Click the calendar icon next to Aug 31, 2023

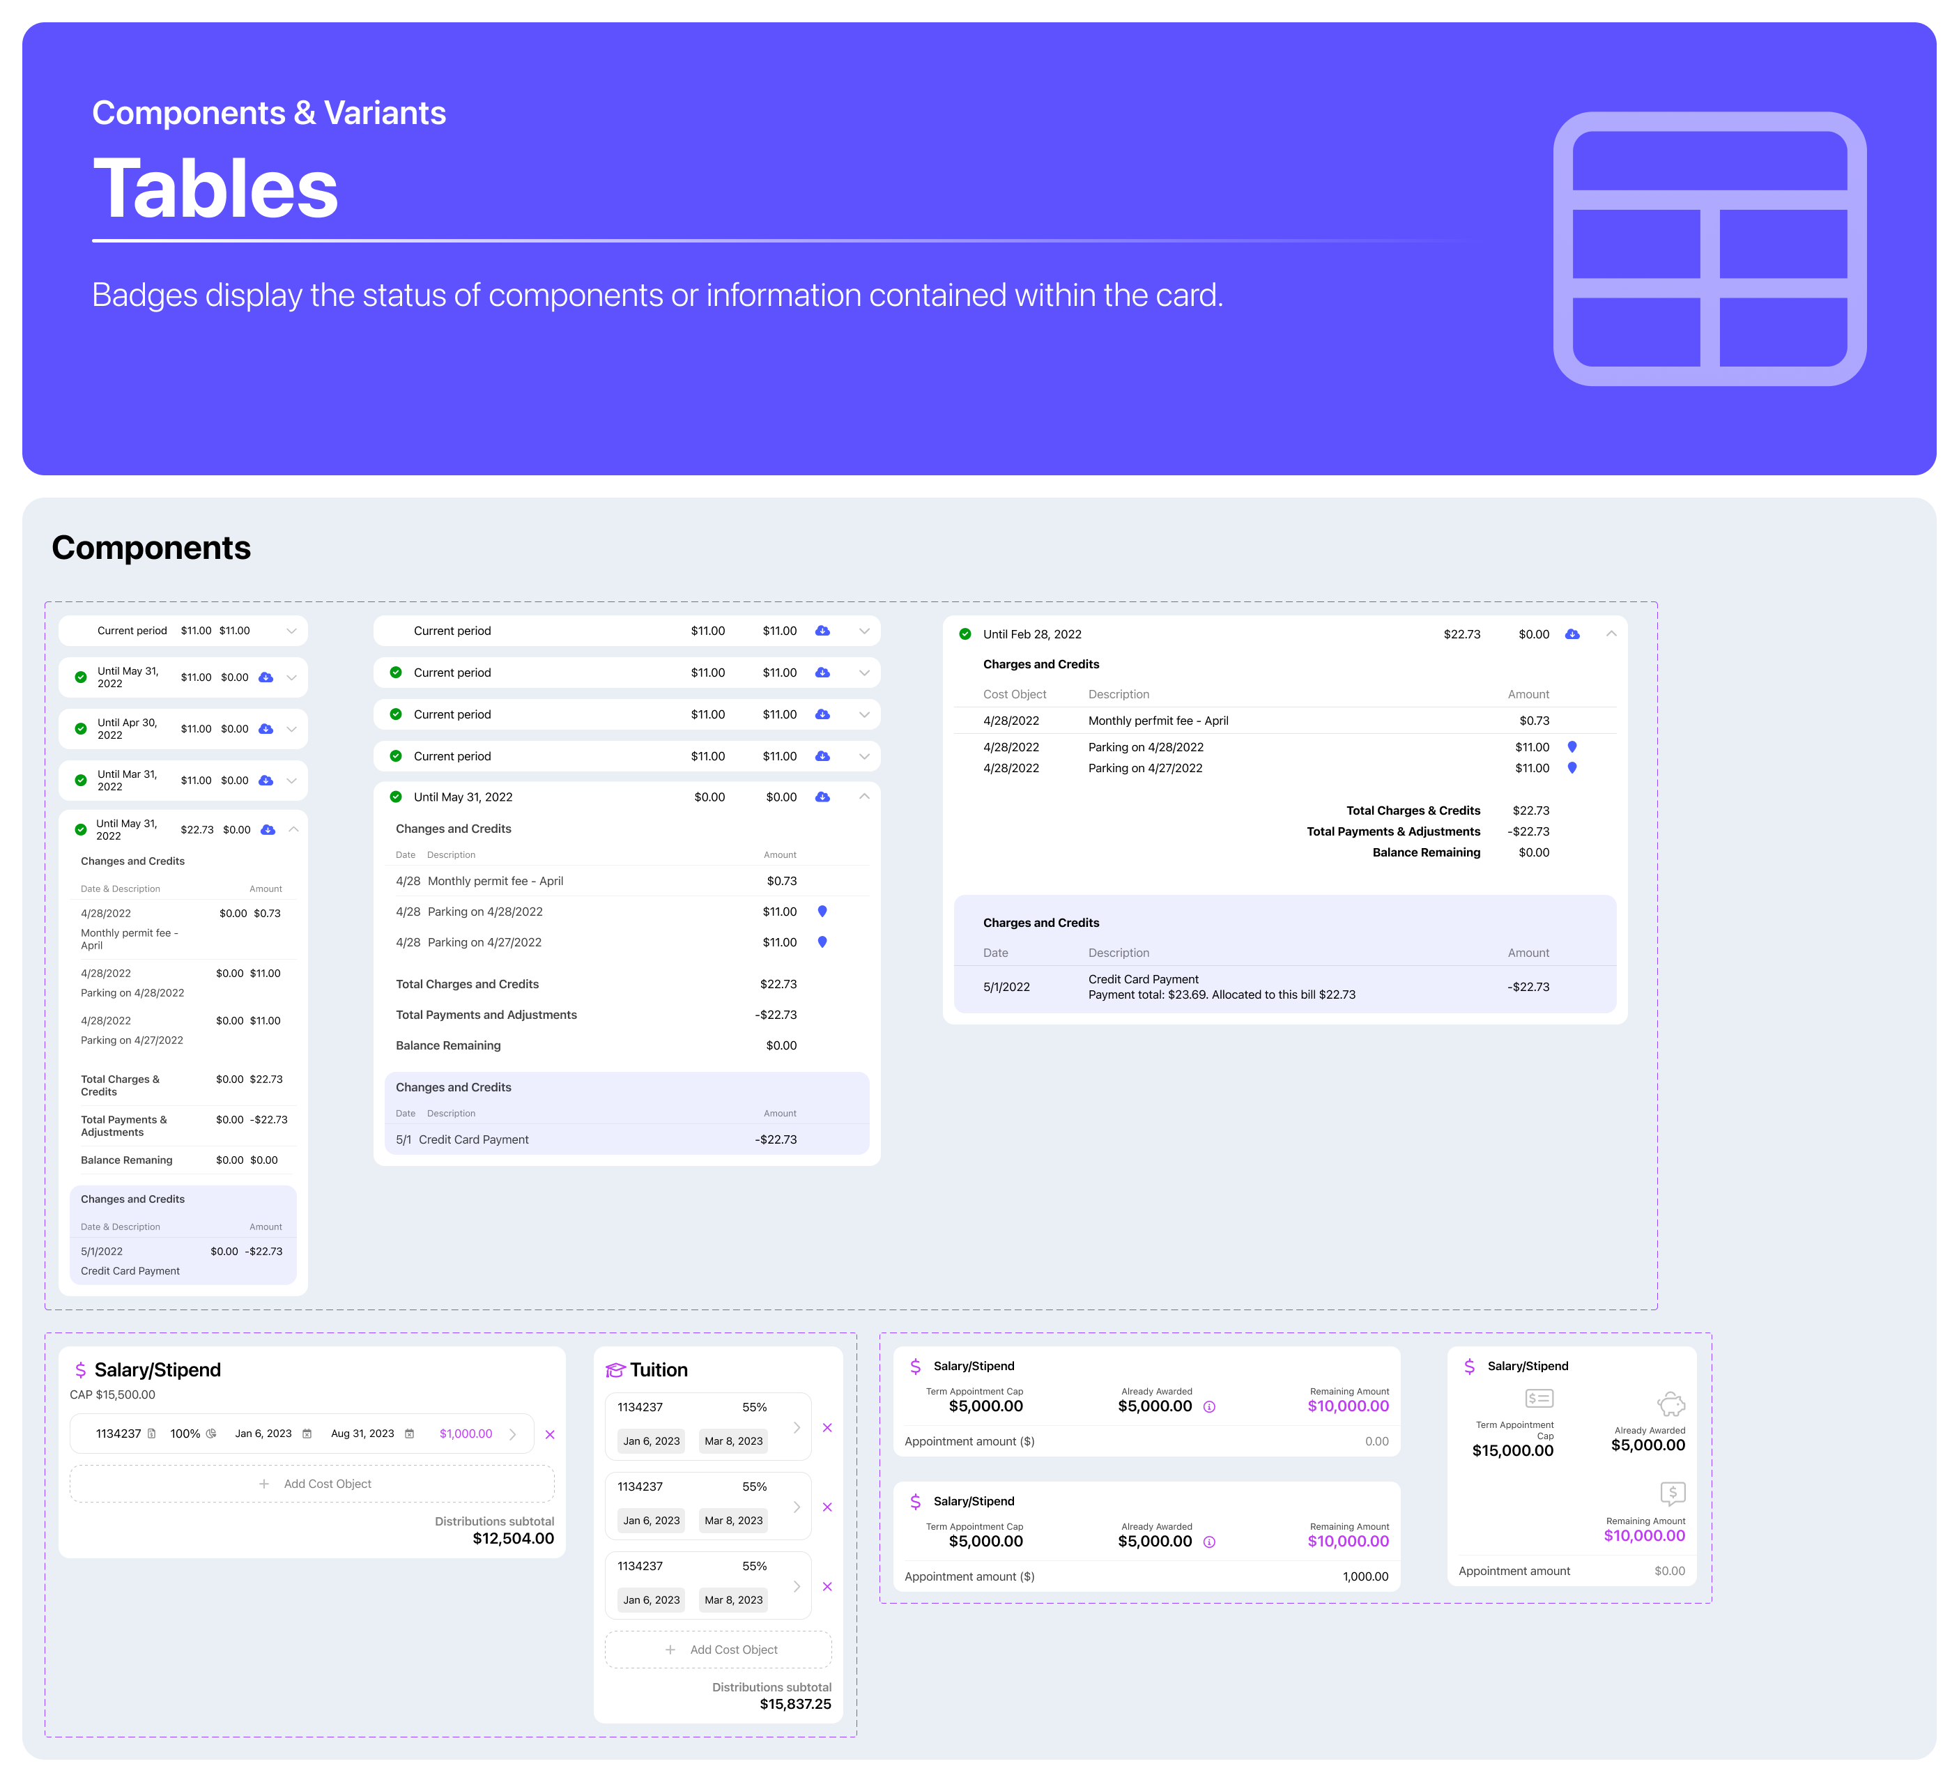(x=409, y=1433)
